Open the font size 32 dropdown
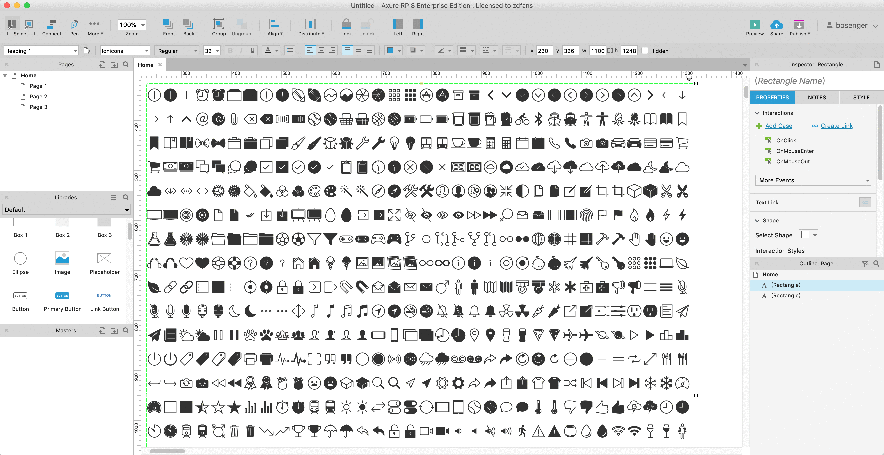884x455 pixels. (212, 51)
